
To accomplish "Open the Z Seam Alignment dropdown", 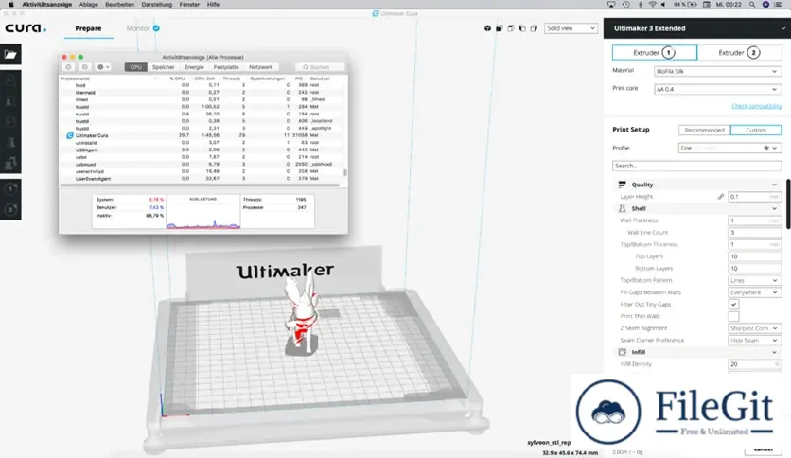I will pos(755,328).
